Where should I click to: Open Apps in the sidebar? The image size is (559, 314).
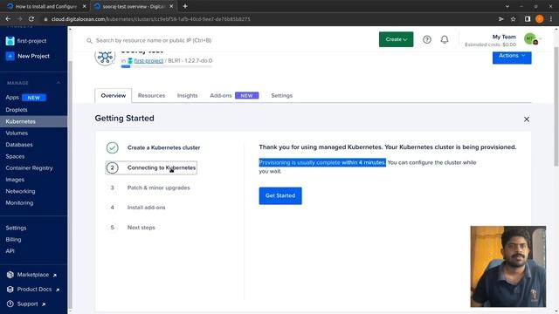click(12, 98)
